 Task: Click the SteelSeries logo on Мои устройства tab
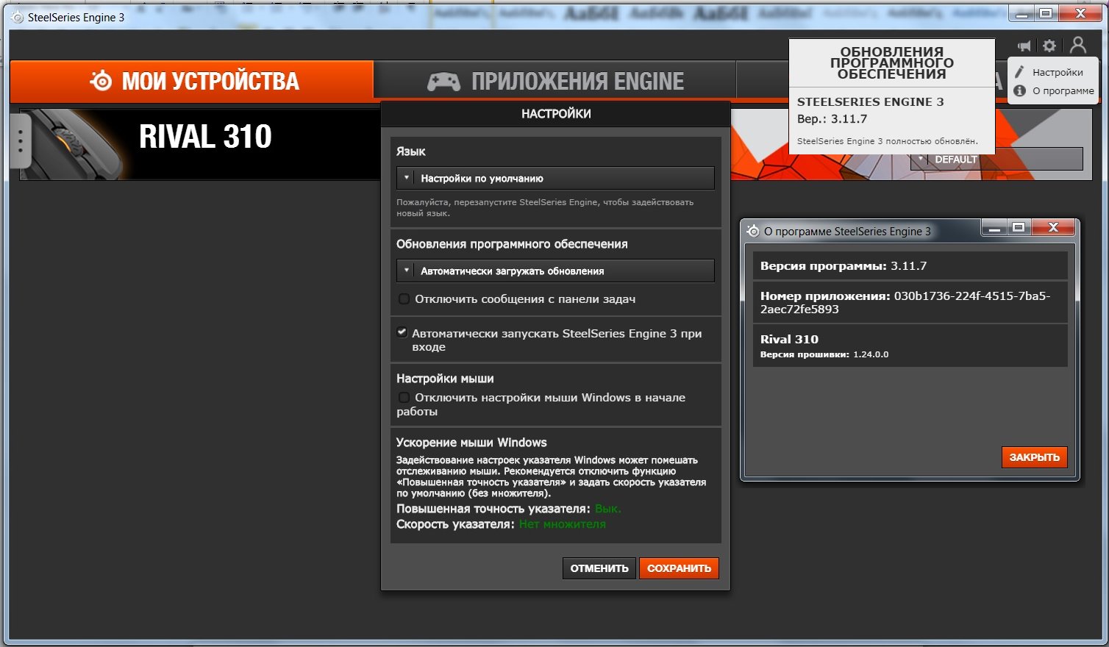pos(101,81)
